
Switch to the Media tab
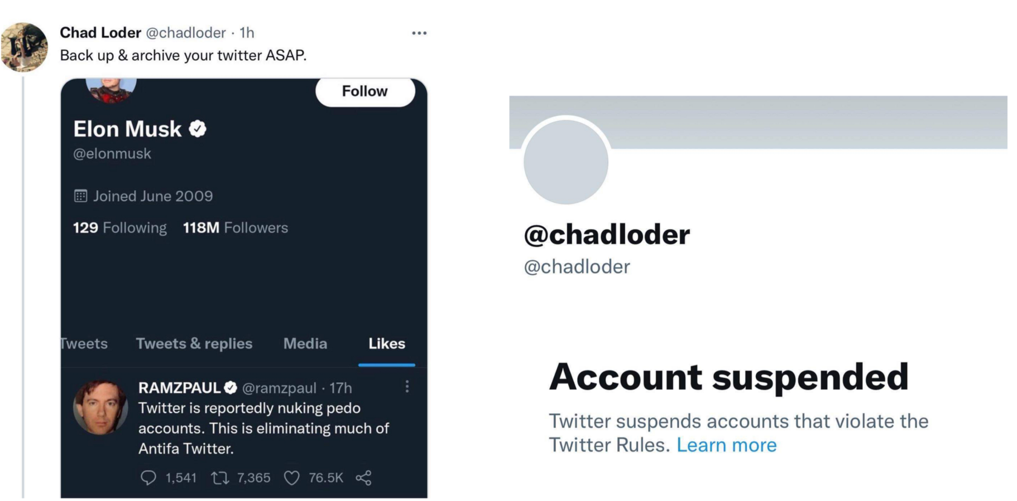point(305,344)
